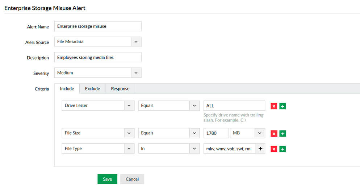The height and width of the screenshot is (186, 360).
Task: Focus the file size value field
Action: point(216,133)
